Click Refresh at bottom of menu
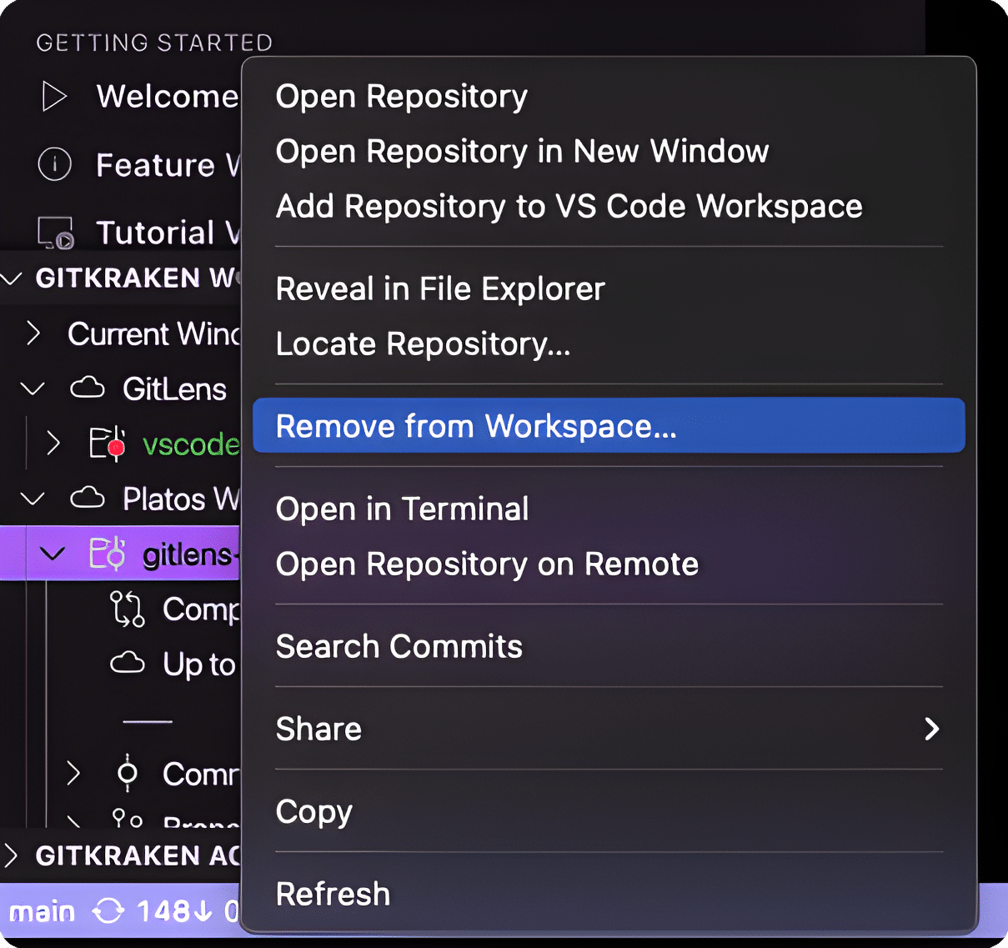 [x=332, y=893]
